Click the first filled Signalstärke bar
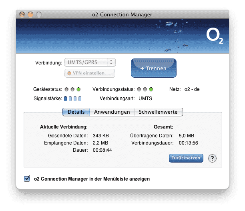 66,98
